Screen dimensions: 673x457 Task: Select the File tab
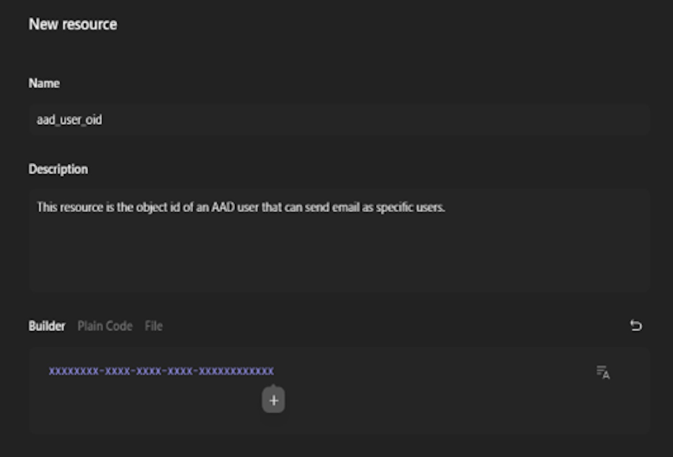point(154,326)
